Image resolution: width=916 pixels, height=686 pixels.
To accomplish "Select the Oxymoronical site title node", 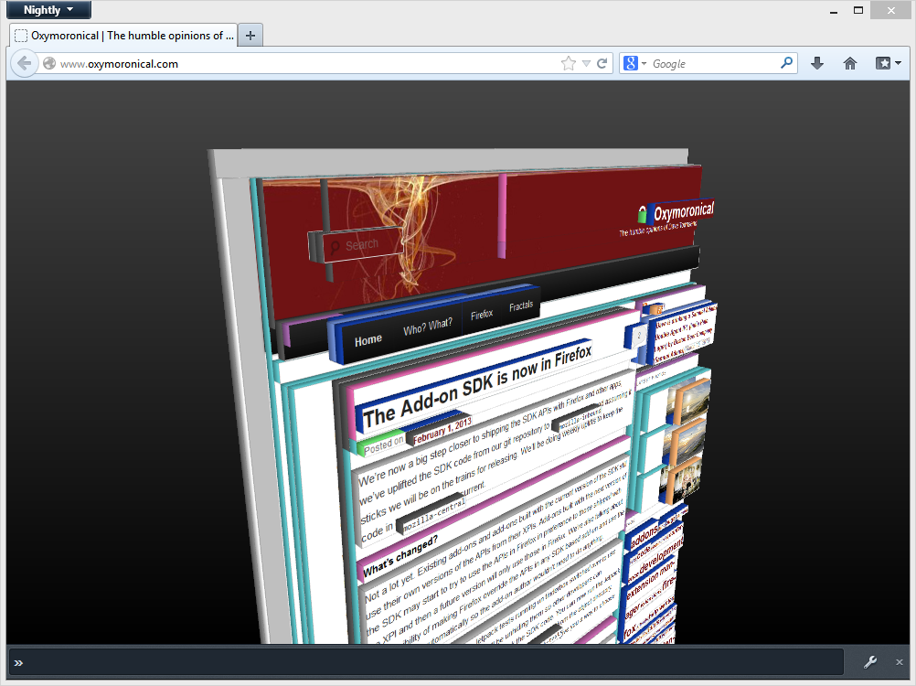I will pyautogui.click(x=684, y=211).
